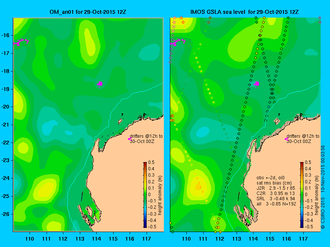Click the magenta drifter marker in the IMOS GSLA map center
The height and width of the screenshot is (247, 330).
point(256,84)
